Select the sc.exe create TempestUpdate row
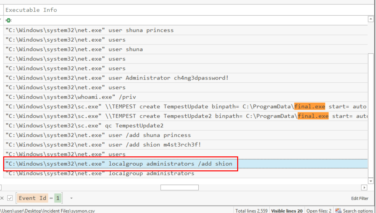Image resolution: width=376 pixels, height=213 pixels. [186, 106]
